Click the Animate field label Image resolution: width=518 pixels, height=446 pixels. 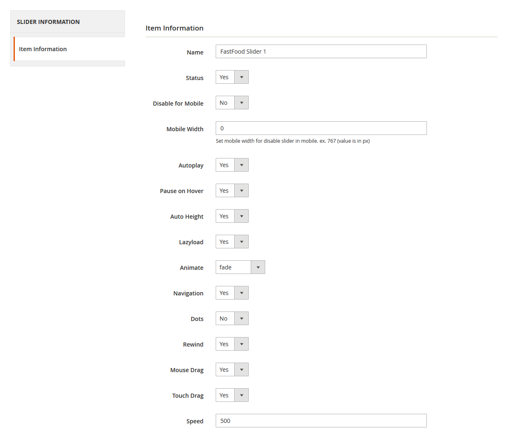point(191,268)
